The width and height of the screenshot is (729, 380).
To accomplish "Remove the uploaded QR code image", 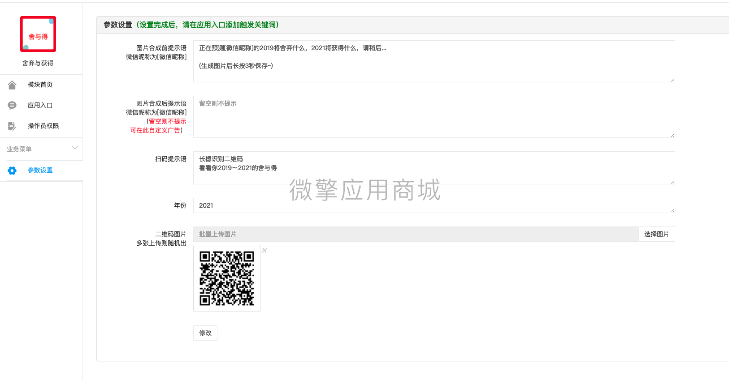I will pos(265,250).
